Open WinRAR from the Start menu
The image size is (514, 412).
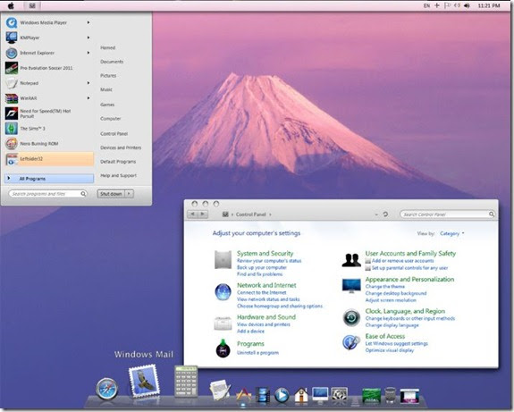point(29,98)
